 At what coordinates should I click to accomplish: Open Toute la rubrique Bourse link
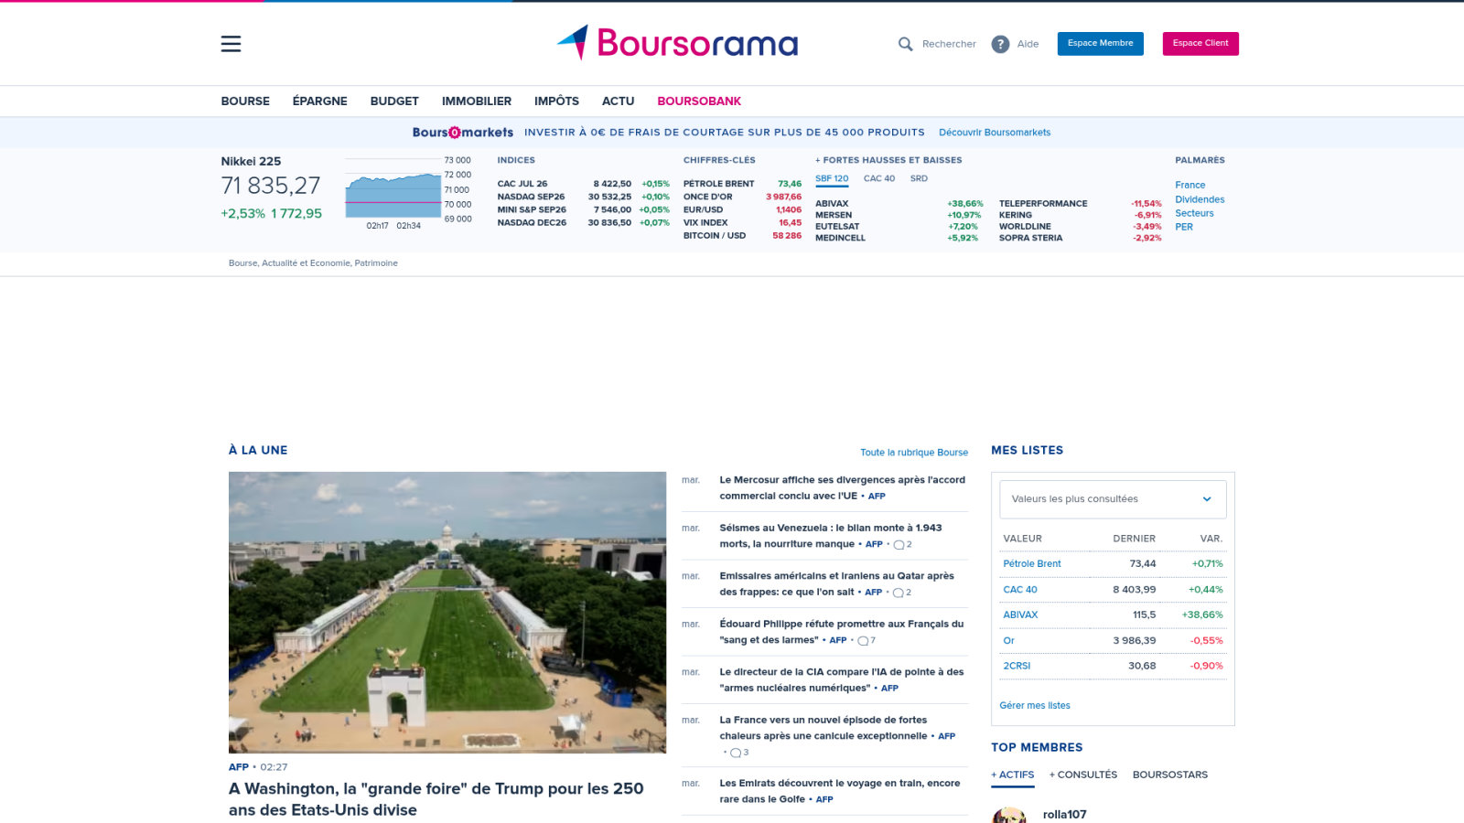(914, 453)
